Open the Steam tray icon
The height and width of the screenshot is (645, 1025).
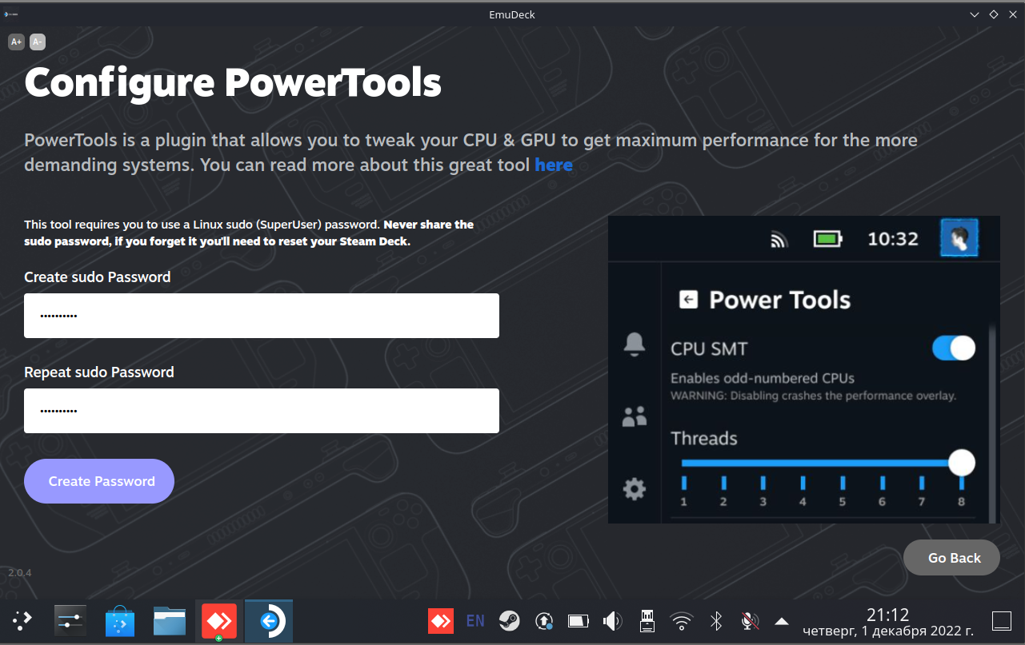(x=509, y=621)
